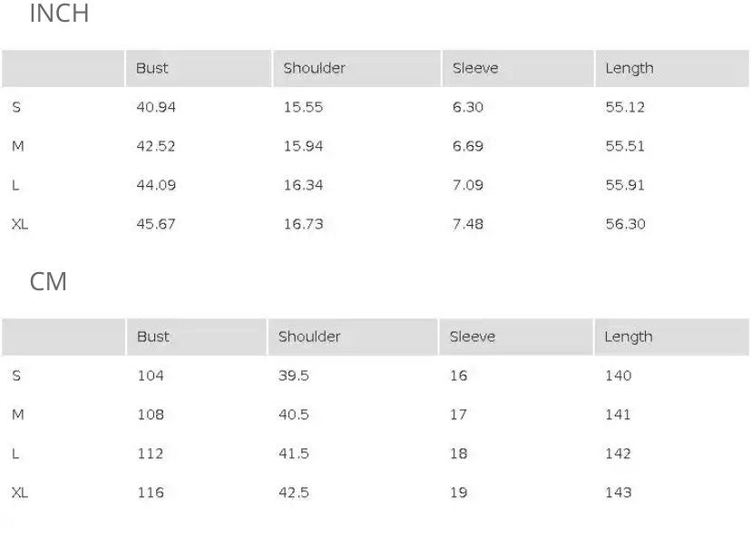The image size is (751, 537).
Task: Click the M size label in the CM table
Action: point(18,415)
